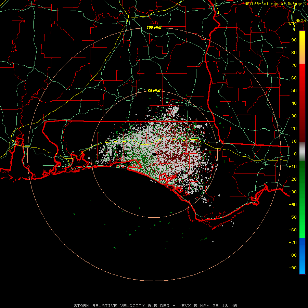Screen dimensions: 308x308
Task: Select the positive 10 scale value
Action: pos(294,141)
